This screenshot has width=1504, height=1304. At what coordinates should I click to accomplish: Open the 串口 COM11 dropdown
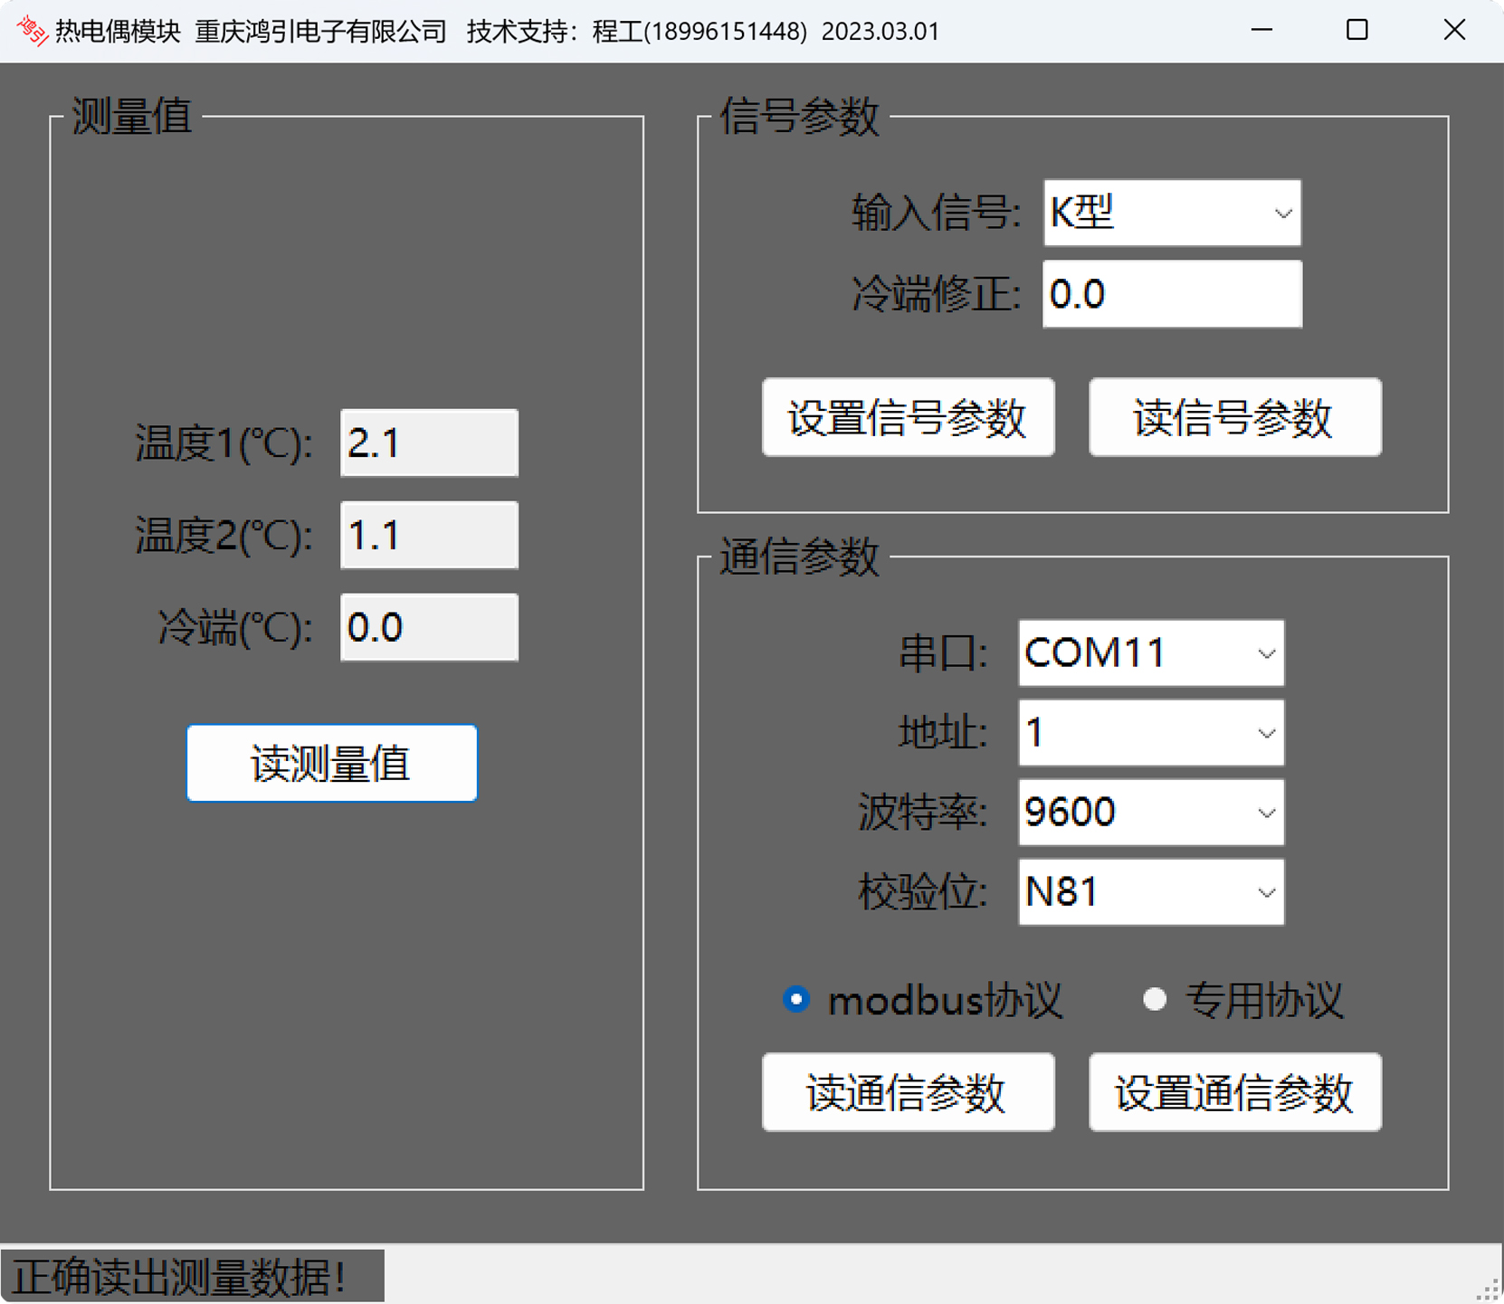click(1151, 652)
